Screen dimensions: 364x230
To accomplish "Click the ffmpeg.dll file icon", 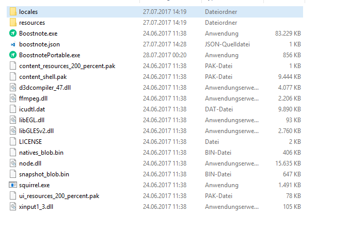I will pos(13,98).
